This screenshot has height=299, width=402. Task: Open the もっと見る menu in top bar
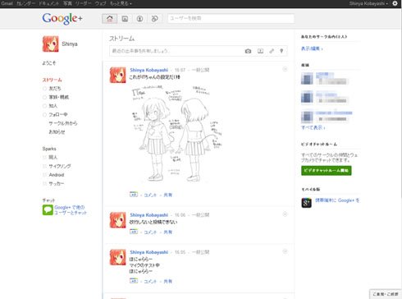point(121,3)
